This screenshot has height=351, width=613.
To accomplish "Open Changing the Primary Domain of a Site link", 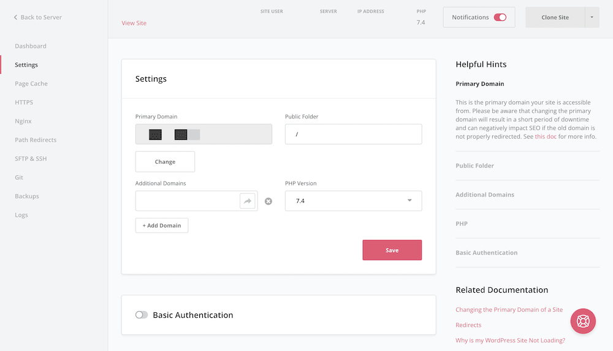I will point(509,309).
